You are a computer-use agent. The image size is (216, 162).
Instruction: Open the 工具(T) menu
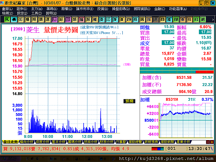point(37,13)
